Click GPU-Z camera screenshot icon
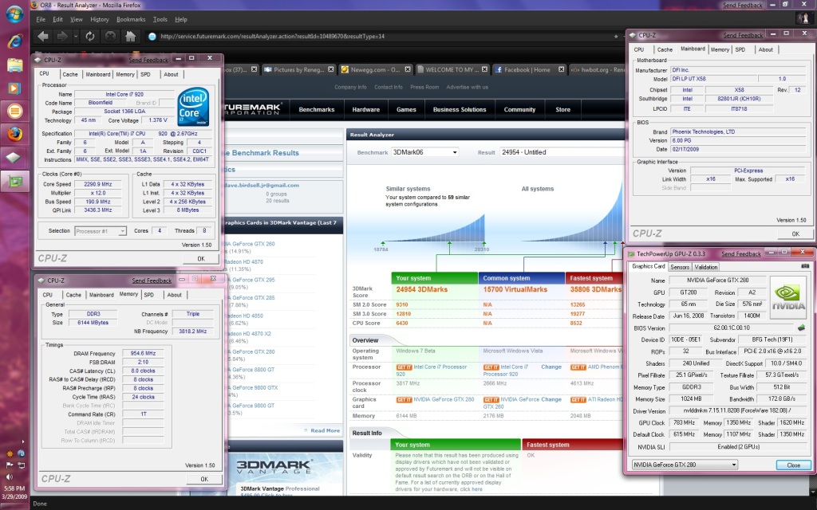This screenshot has height=510, width=817. 804,266
